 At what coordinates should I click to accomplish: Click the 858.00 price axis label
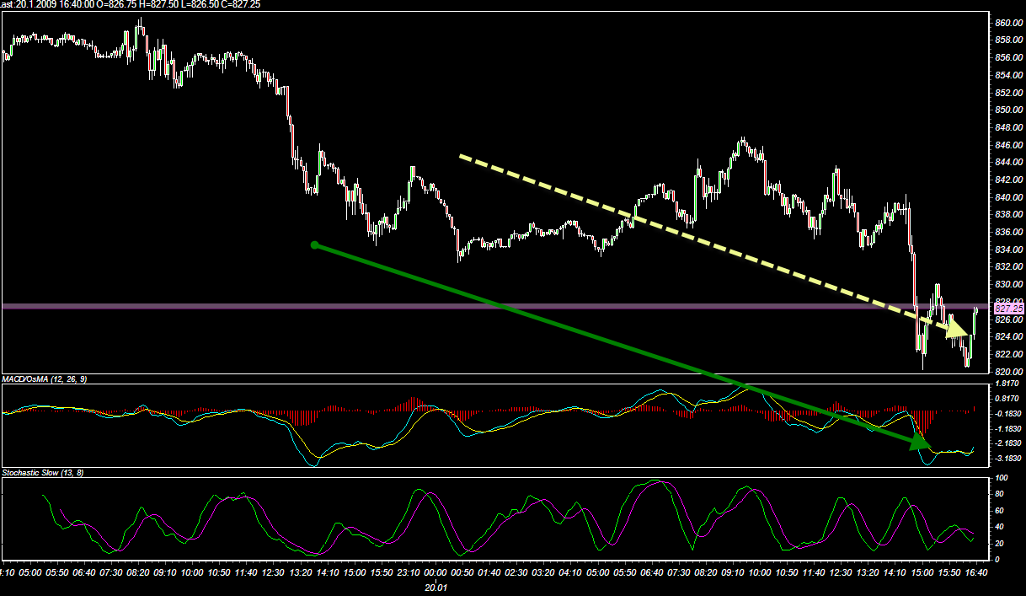1007,40
